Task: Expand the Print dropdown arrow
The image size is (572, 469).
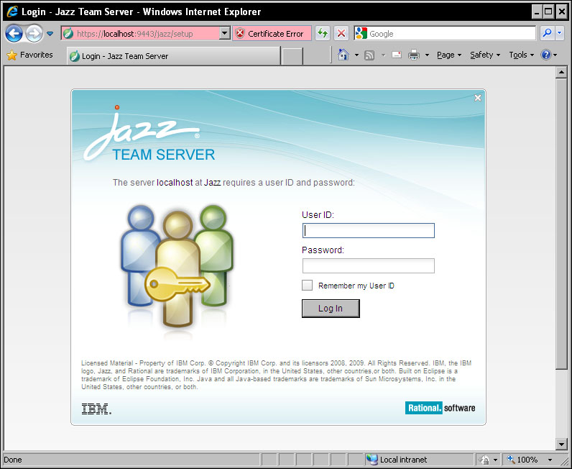Action: (427, 55)
